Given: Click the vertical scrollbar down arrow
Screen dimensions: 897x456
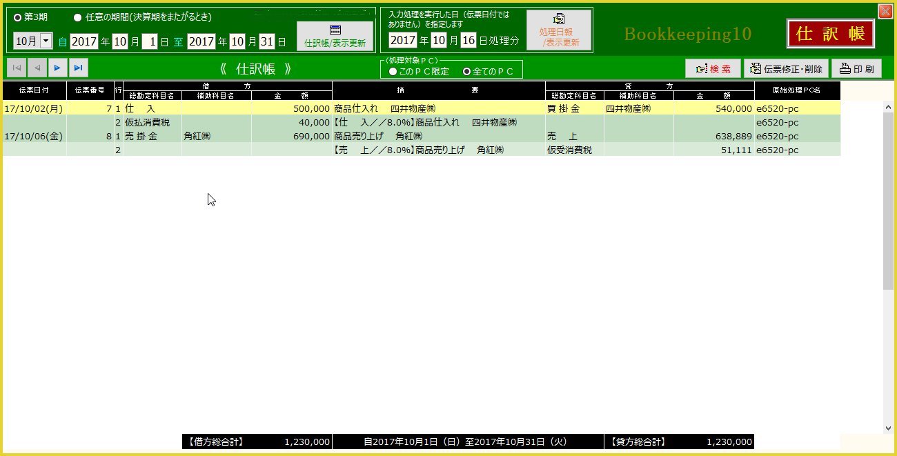Looking at the screenshot, I should pyautogui.click(x=888, y=428).
